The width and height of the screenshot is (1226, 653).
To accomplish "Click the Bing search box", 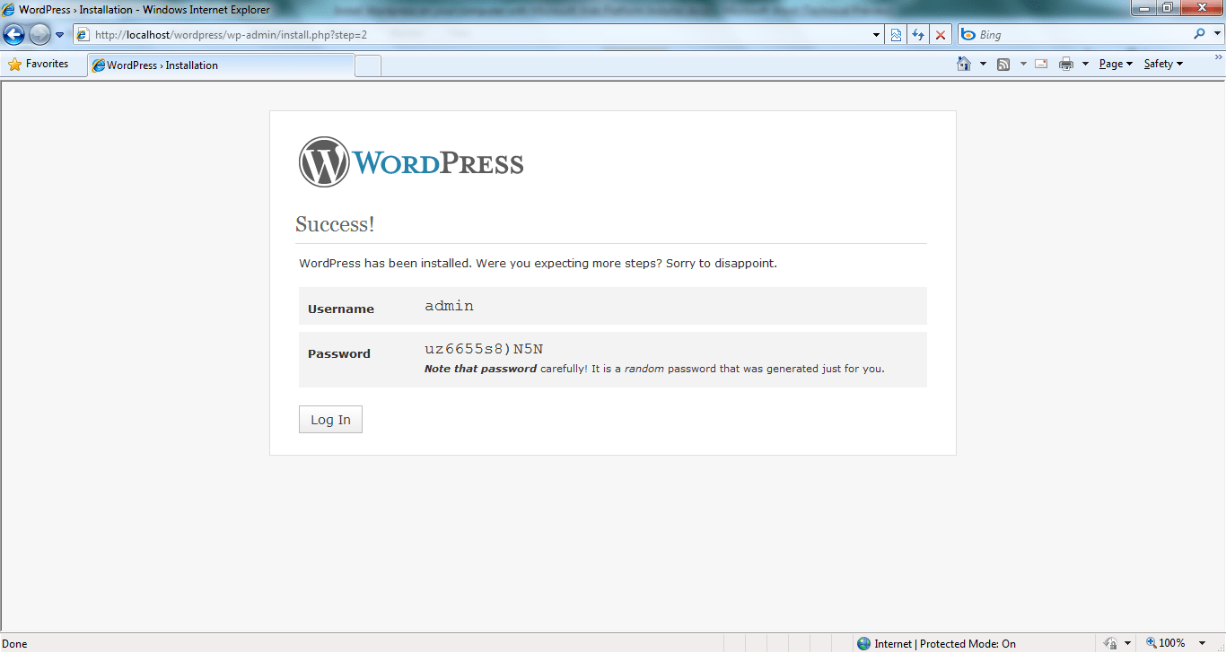I will (1073, 35).
